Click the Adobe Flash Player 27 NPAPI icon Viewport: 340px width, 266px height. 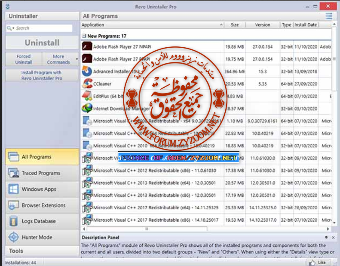(87, 46)
